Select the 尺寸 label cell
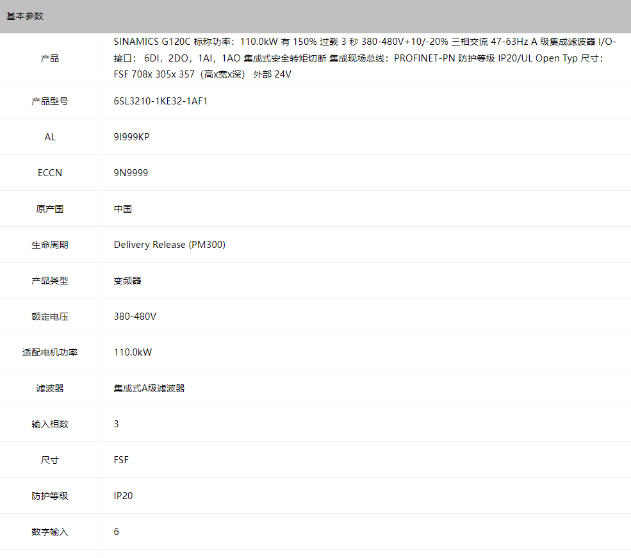The height and width of the screenshot is (558, 631). pyautogui.click(x=50, y=460)
